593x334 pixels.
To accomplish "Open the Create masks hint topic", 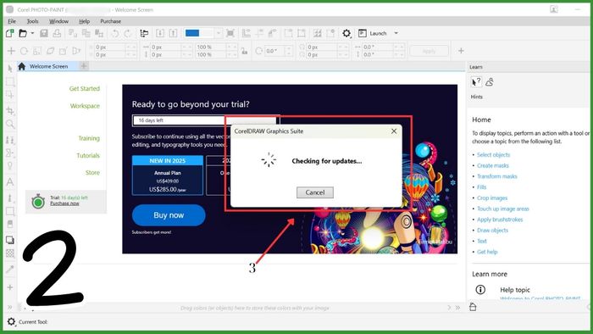I will [493, 165].
